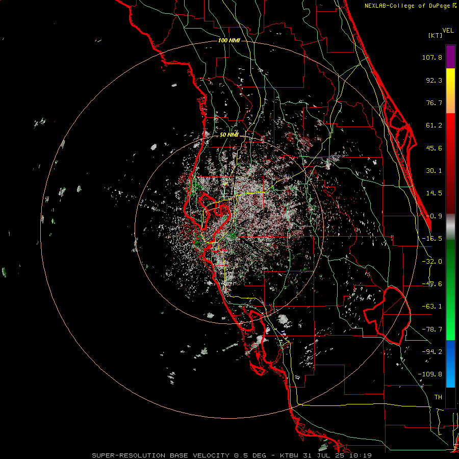Click the 61.2 velocity scale value
This screenshot has height=459, width=459.
click(x=434, y=125)
